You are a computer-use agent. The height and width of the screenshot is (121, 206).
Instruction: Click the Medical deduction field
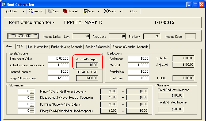pos(138,65)
